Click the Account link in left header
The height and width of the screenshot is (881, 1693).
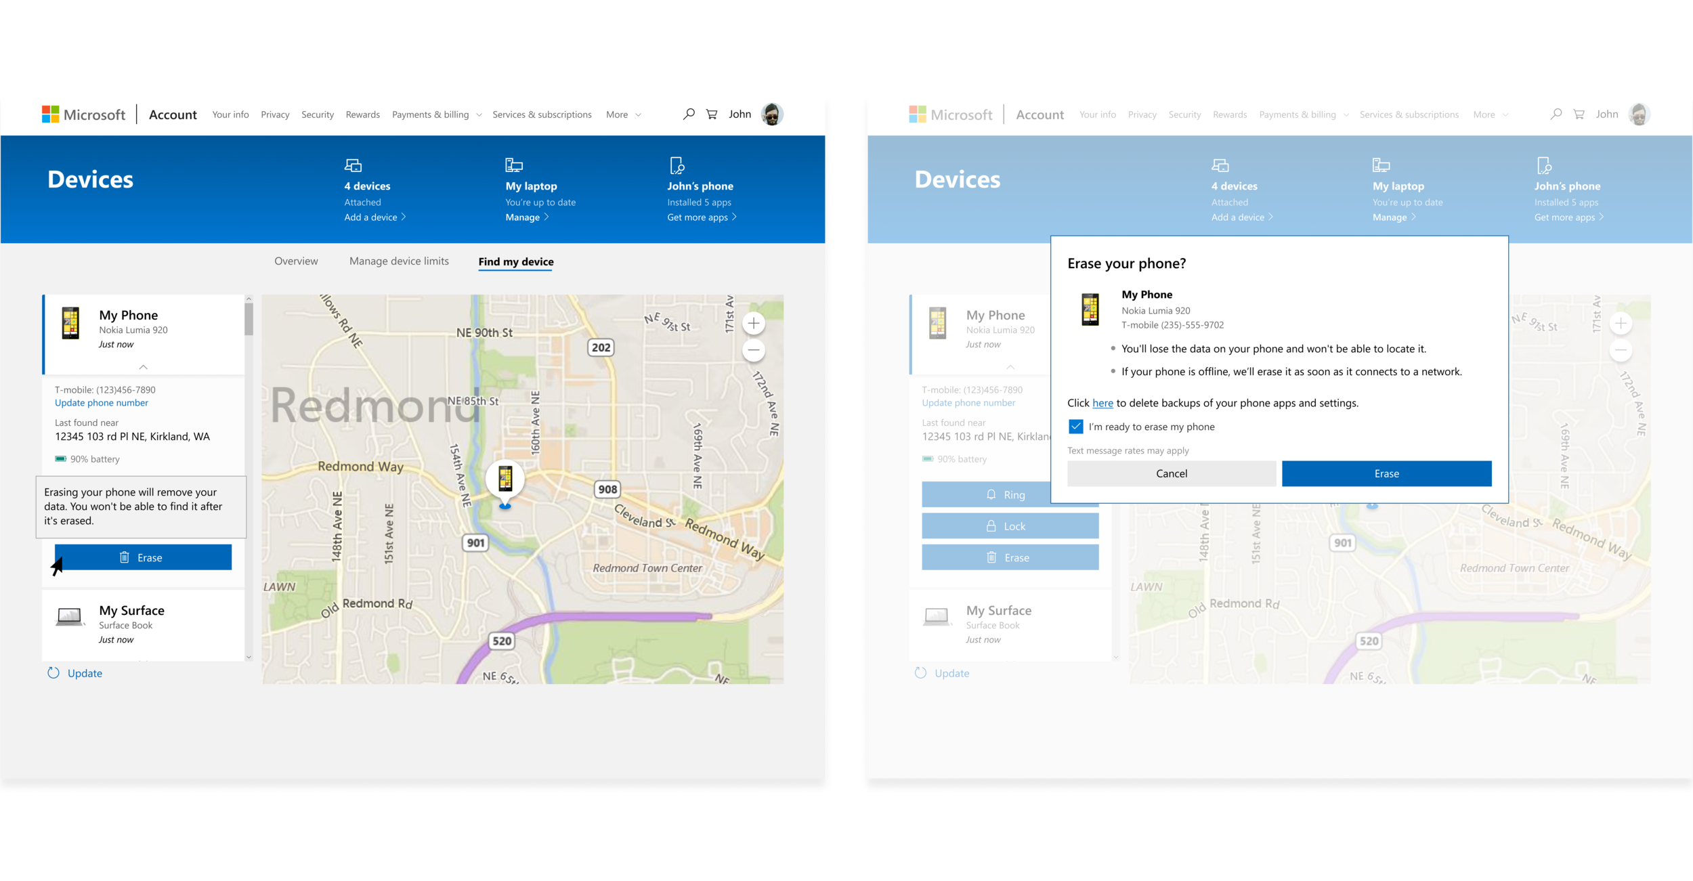click(173, 114)
